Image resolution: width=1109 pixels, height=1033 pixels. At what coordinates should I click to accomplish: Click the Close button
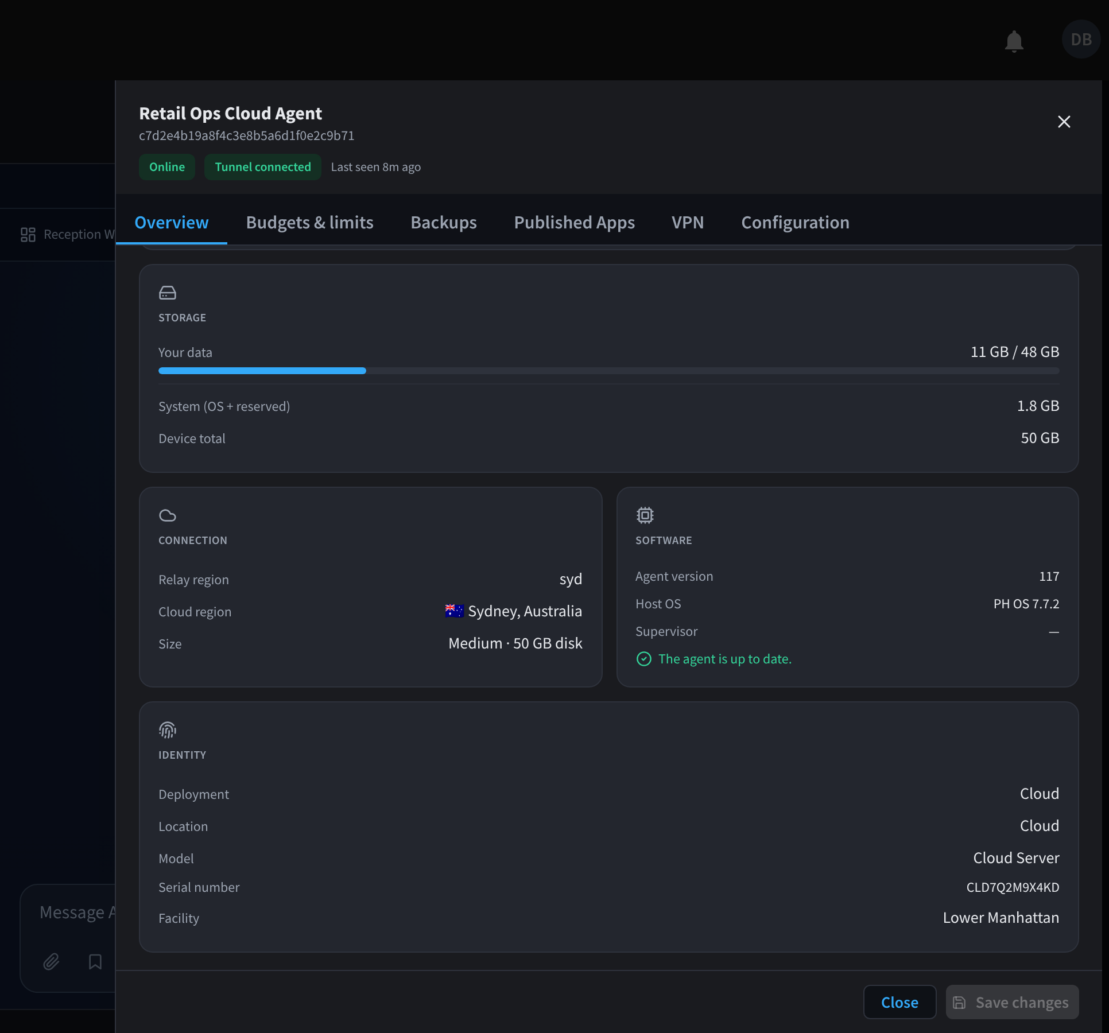(x=899, y=1002)
